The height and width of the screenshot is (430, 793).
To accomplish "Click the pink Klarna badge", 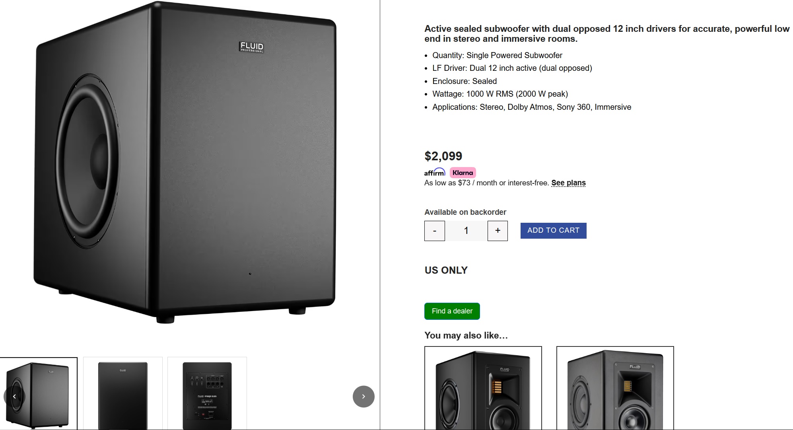I will (463, 173).
